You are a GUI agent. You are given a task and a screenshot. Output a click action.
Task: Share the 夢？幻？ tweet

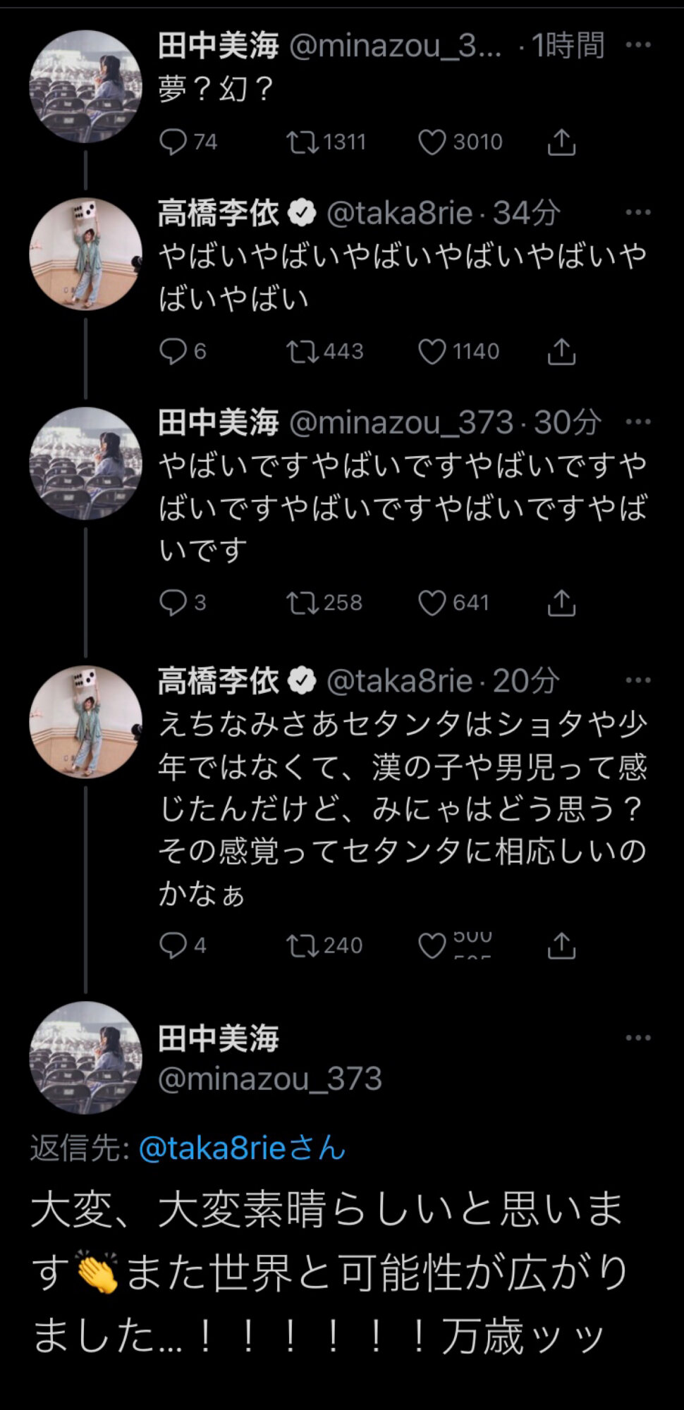[561, 142]
